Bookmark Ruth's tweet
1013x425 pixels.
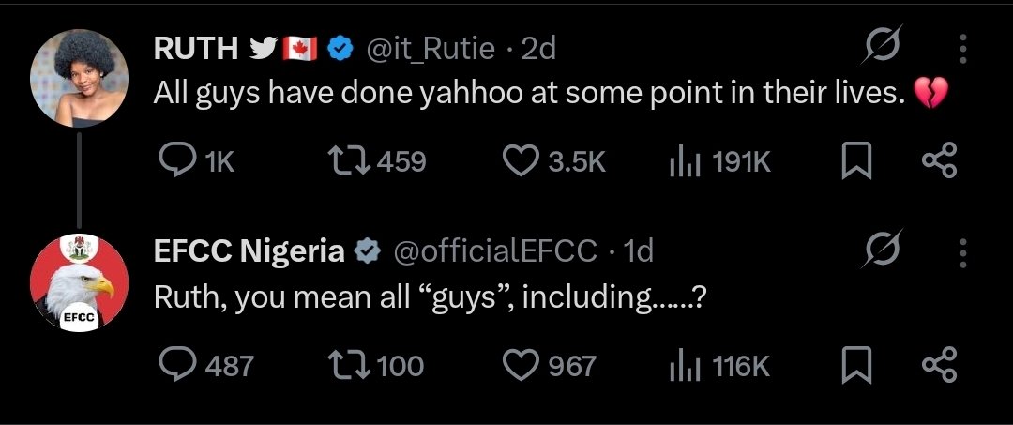click(856, 162)
